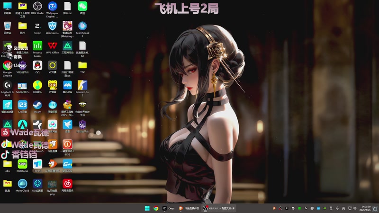Switch to OBS 31.1.1 taskbar window
The height and width of the screenshot is (213, 379).
[219, 208]
